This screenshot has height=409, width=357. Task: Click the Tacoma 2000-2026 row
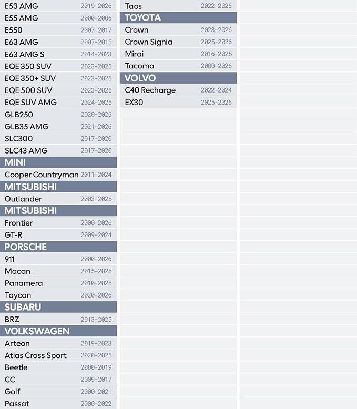point(178,66)
